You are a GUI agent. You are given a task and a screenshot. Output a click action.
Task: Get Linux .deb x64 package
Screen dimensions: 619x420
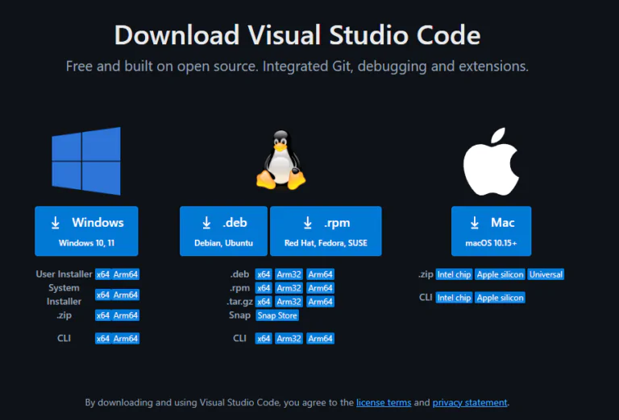pyautogui.click(x=264, y=274)
